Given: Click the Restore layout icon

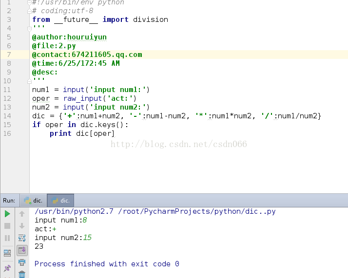Looking at the screenshot, I should click(7, 253).
